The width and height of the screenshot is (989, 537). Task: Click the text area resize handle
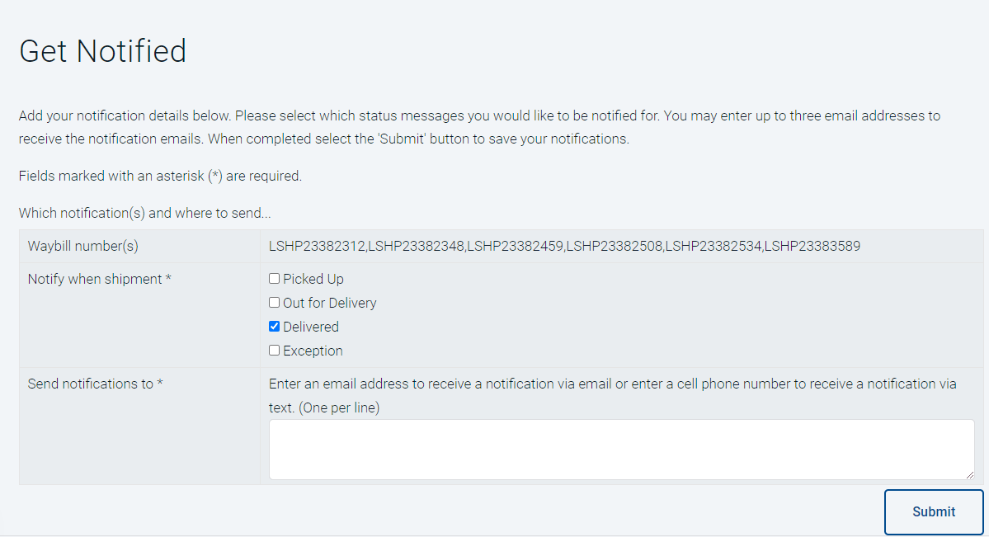[x=969, y=474]
